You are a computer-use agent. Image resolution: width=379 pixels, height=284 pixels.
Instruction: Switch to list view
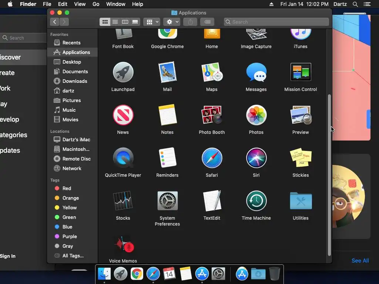115,22
